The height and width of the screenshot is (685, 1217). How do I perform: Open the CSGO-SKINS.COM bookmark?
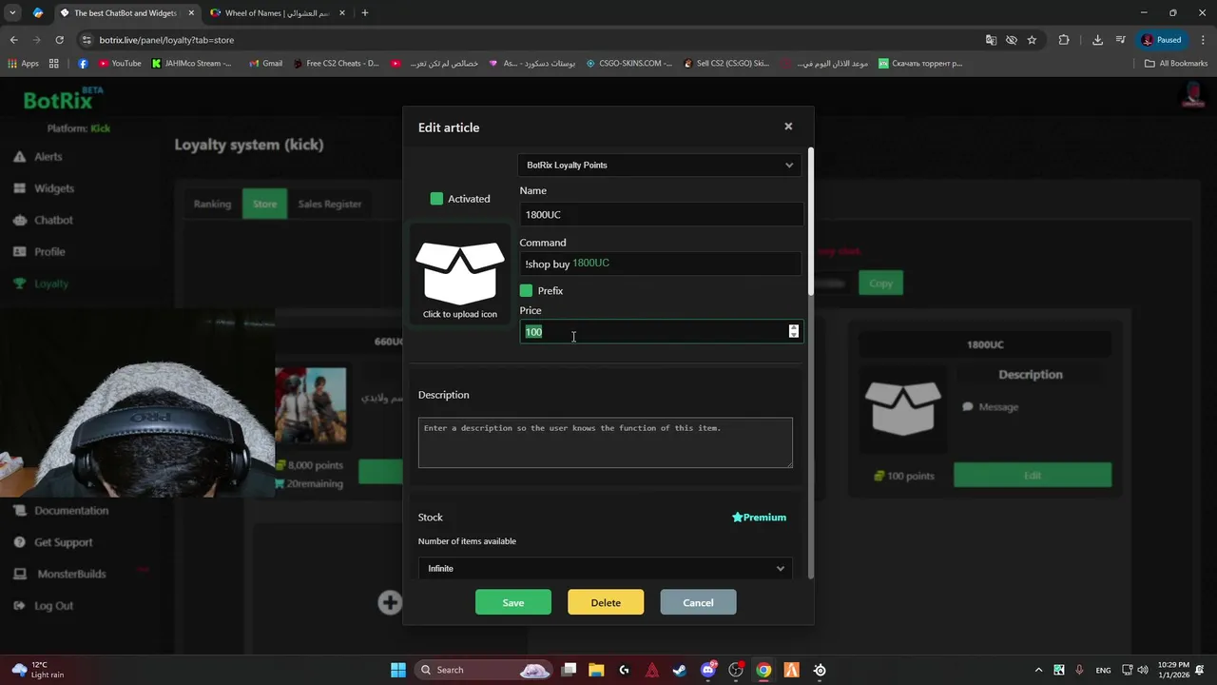(628, 64)
